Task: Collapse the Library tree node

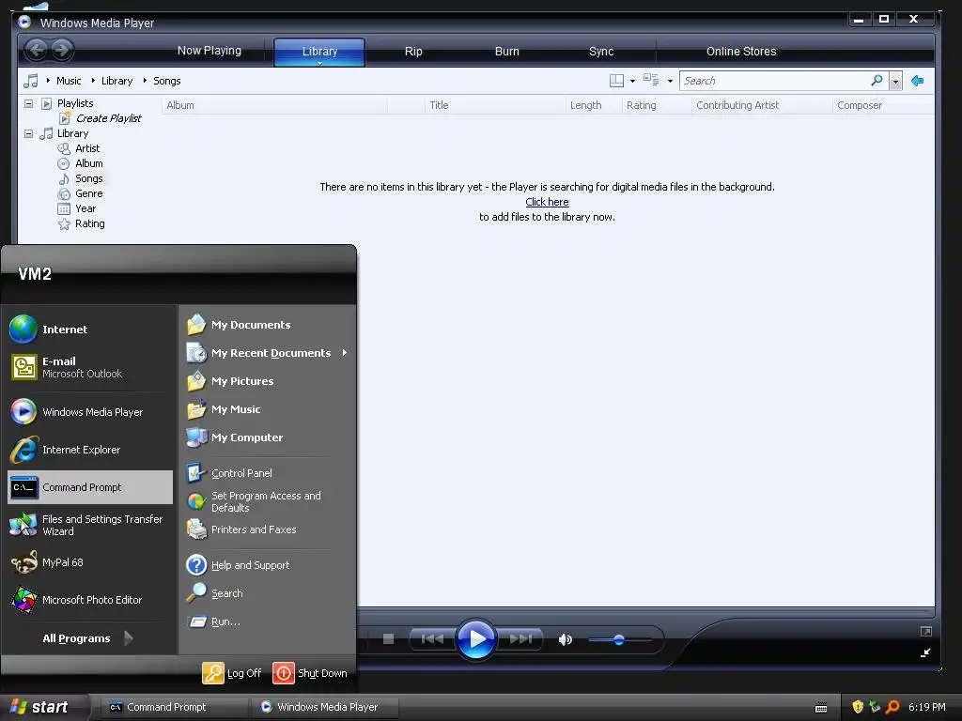Action: pyautogui.click(x=28, y=133)
